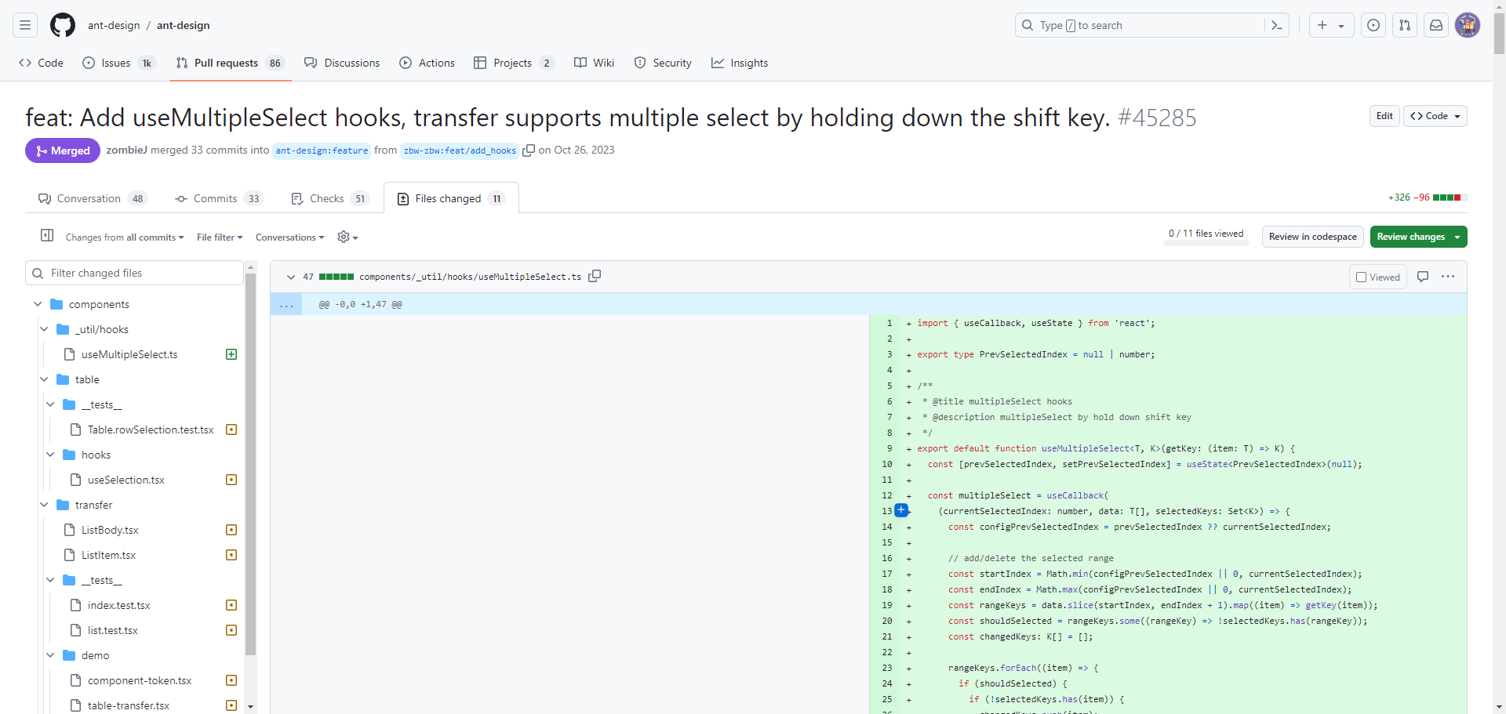This screenshot has width=1506, height=714.
Task: Open the hamburger navigation menu
Action: (x=25, y=25)
